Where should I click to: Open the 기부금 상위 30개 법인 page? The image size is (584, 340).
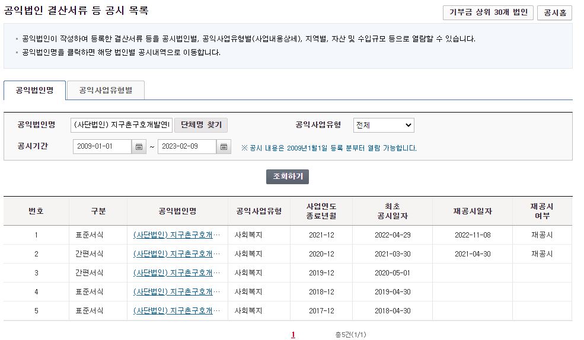click(488, 12)
